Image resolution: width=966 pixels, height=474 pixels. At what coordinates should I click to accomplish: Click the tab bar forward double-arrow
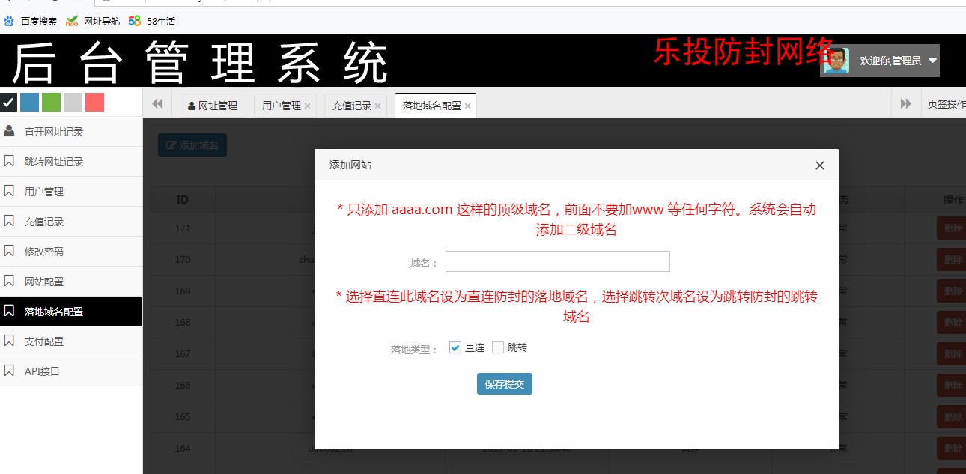point(906,104)
